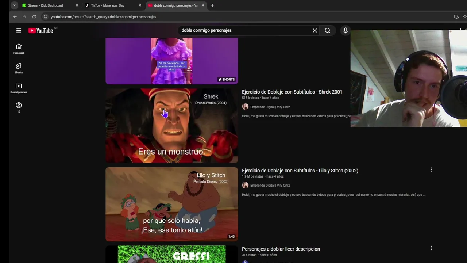Go back with the browser arrow
467x263 pixels.
point(15,17)
